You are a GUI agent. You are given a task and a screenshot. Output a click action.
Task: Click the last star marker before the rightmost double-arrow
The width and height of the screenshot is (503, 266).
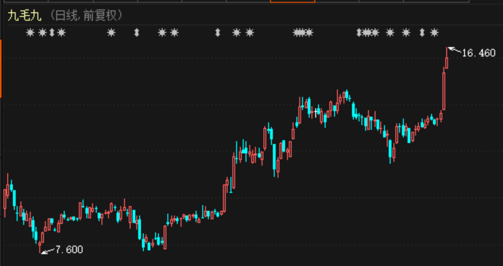tap(406, 33)
